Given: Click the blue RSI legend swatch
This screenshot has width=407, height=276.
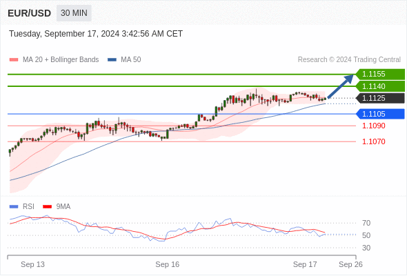Looking at the screenshot, I should point(14,207).
